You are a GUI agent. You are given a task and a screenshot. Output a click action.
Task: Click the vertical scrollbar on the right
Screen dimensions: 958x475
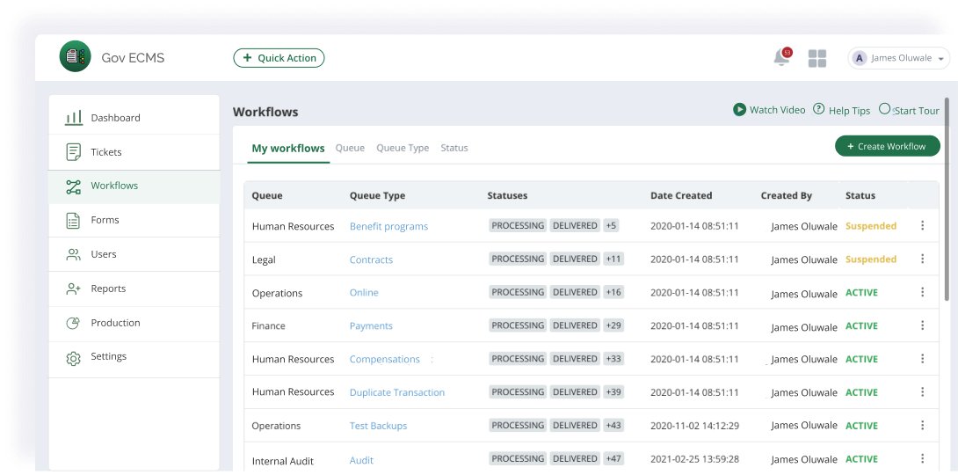946,202
